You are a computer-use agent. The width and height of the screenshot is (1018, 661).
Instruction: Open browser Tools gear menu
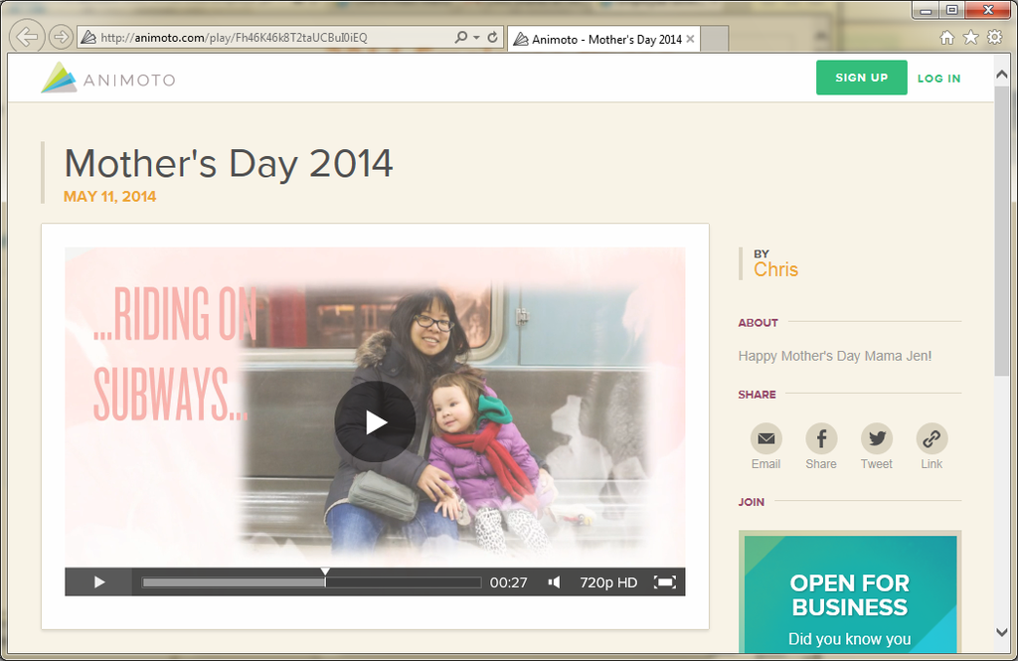(994, 38)
